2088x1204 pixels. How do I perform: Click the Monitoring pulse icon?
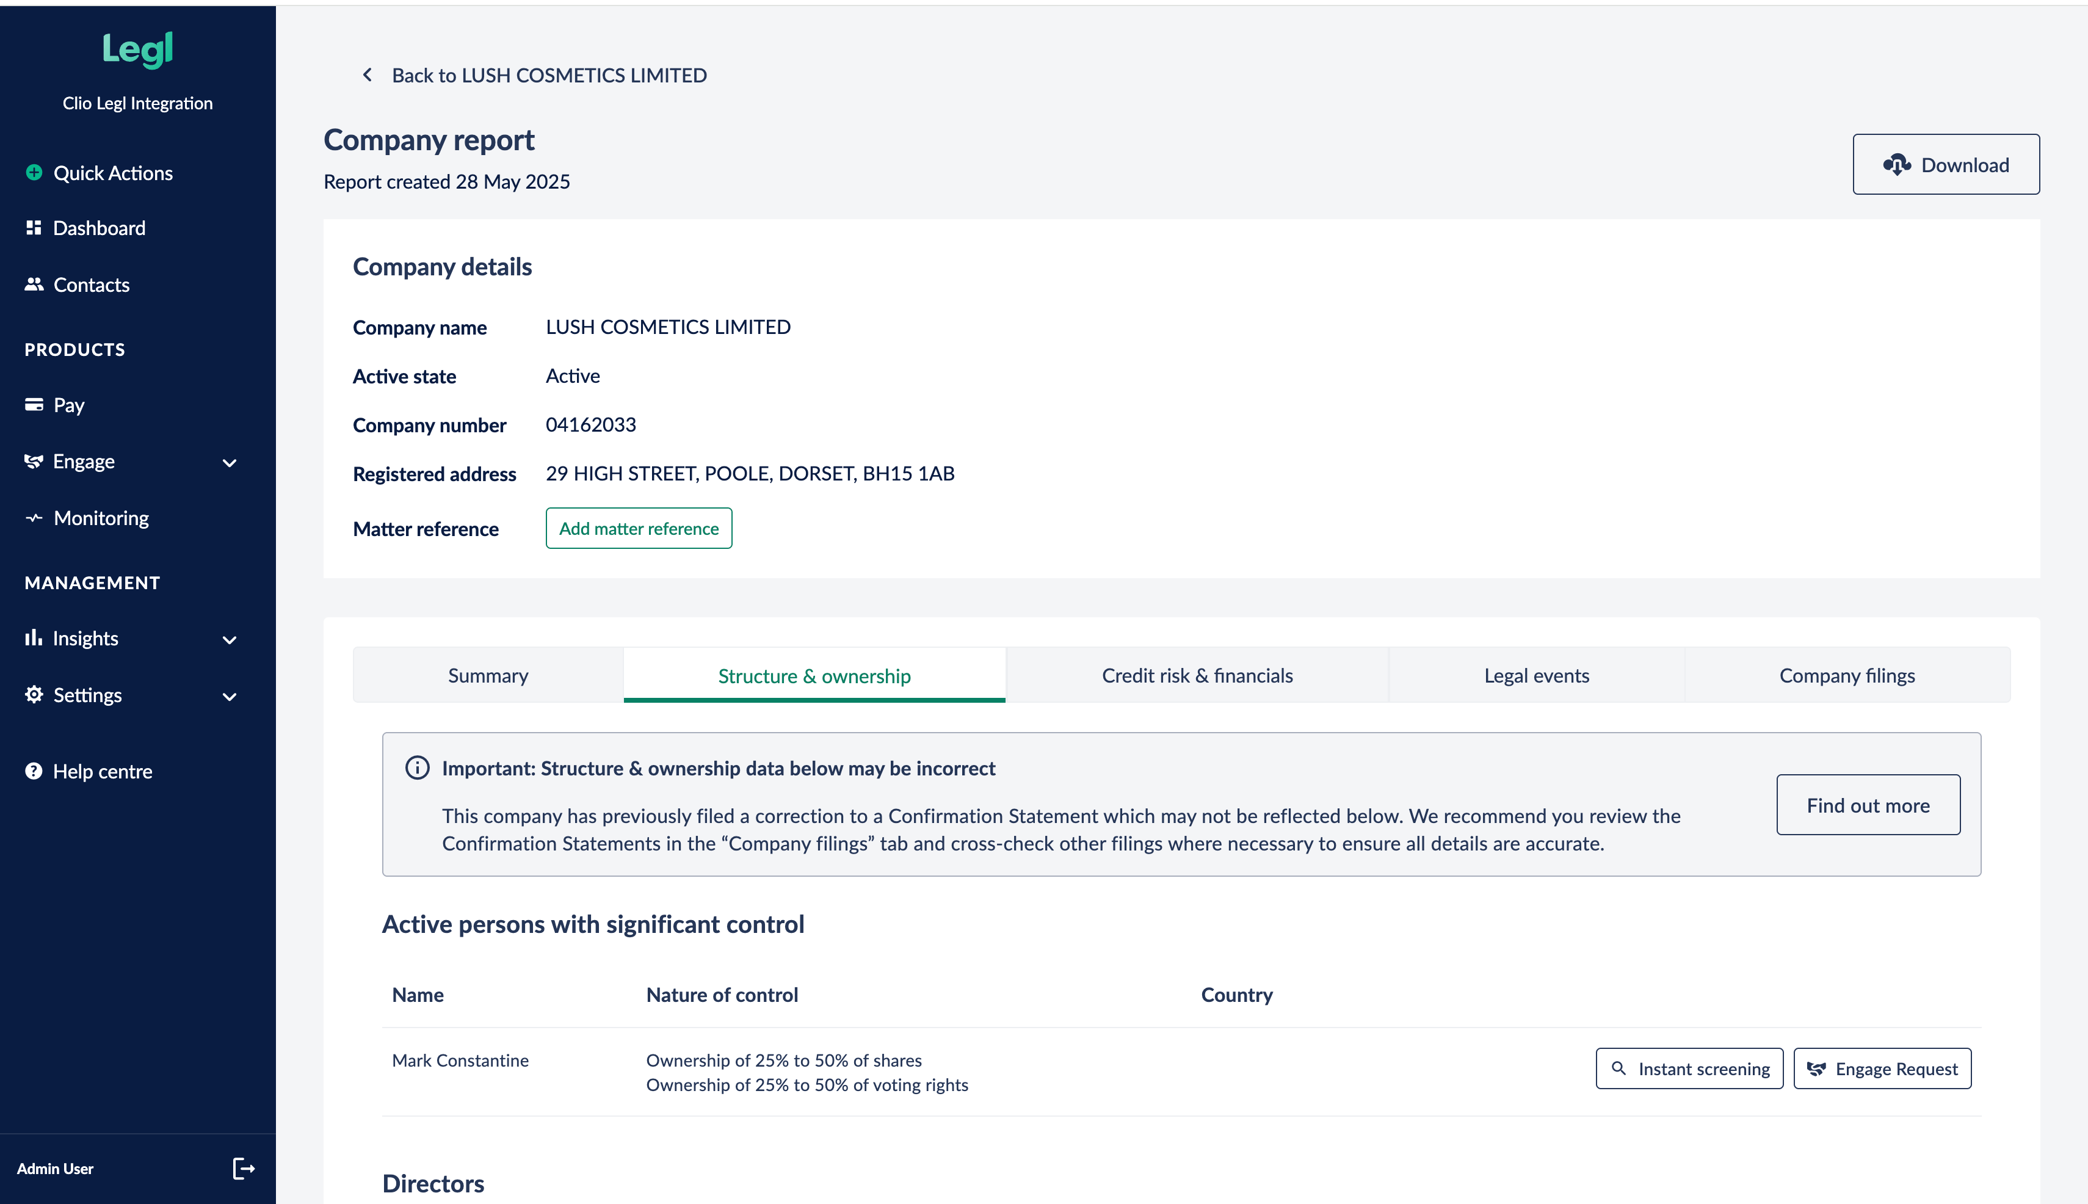tap(34, 518)
